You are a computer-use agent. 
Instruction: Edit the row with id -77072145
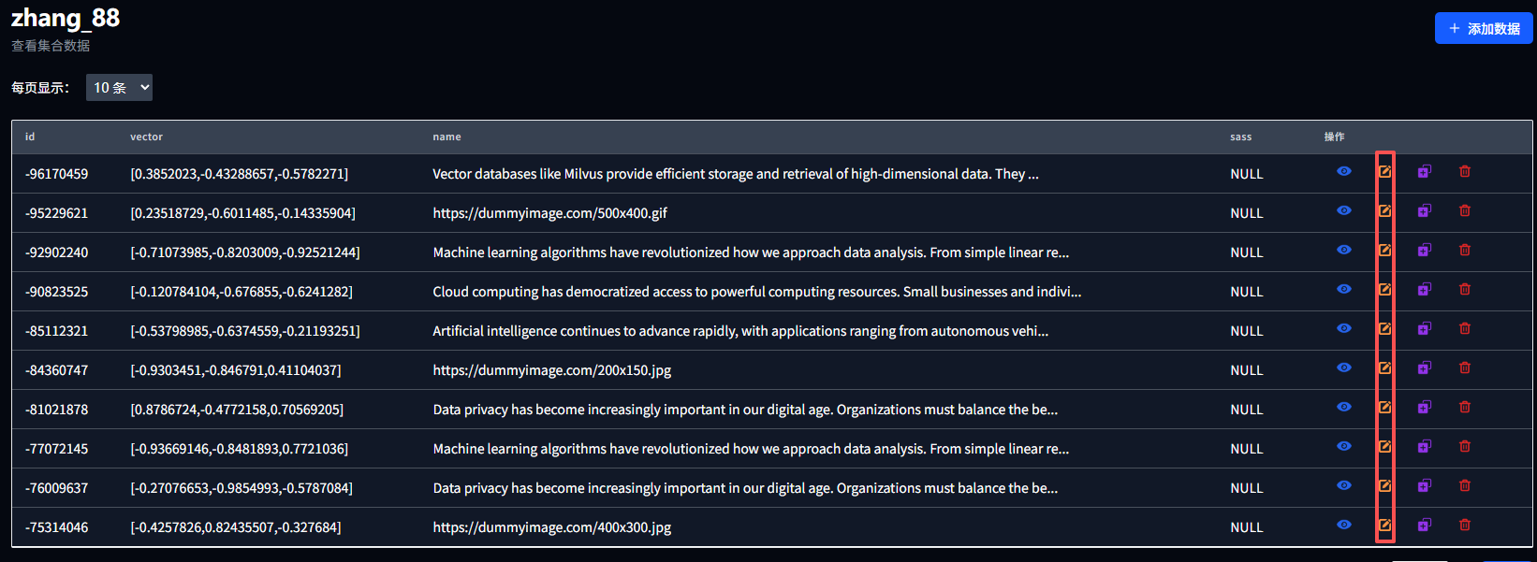(1384, 447)
